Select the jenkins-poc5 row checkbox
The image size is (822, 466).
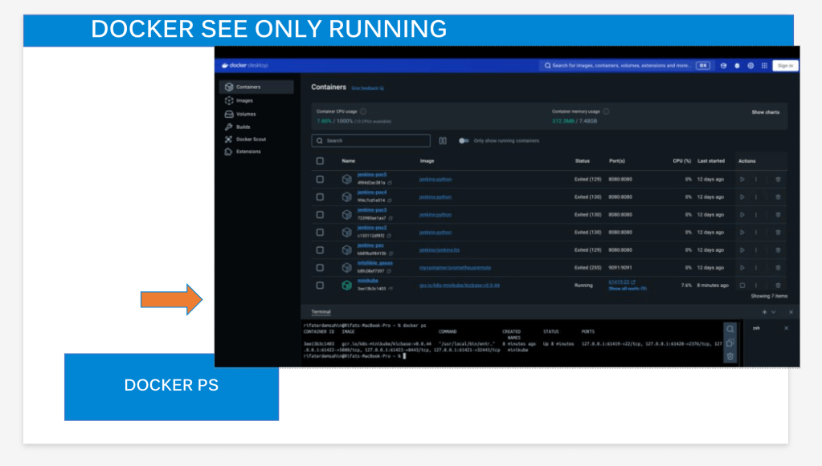coord(320,180)
